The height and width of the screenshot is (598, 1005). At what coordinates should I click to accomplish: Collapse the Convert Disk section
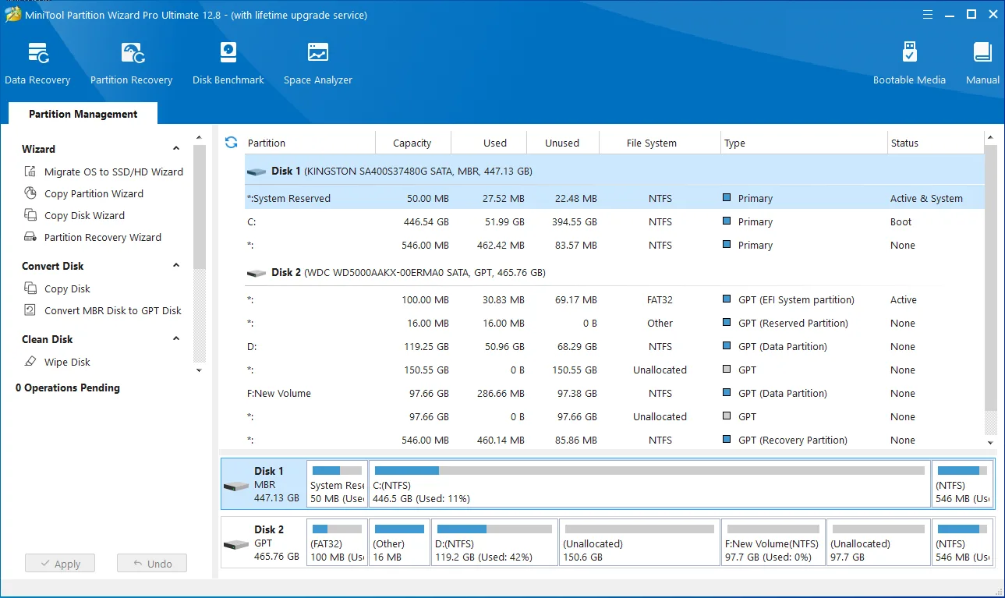175,265
